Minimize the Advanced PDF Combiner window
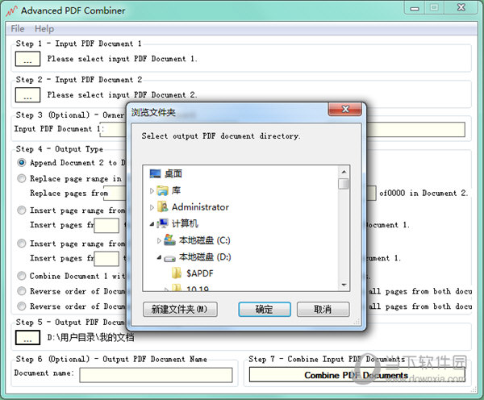Image resolution: width=484 pixels, height=400 pixels. pyautogui.click(x=415, y=8)
